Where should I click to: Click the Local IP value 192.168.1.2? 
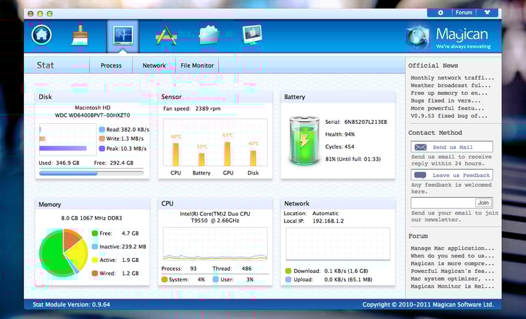(x=328, y=221)
